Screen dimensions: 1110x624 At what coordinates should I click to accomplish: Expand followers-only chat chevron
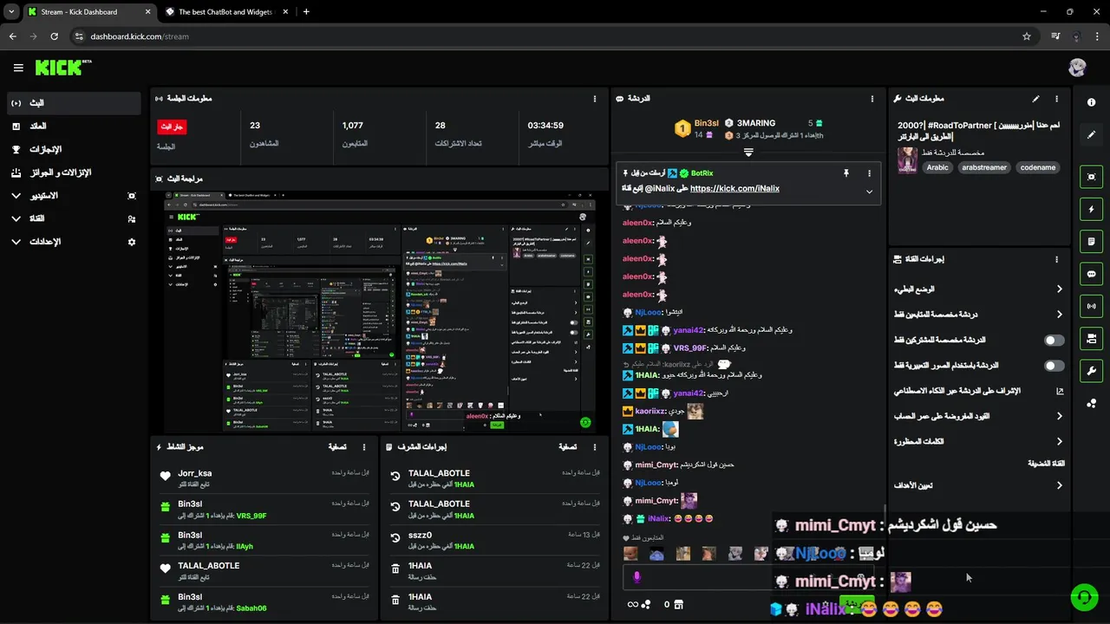tap(1059, 315)
